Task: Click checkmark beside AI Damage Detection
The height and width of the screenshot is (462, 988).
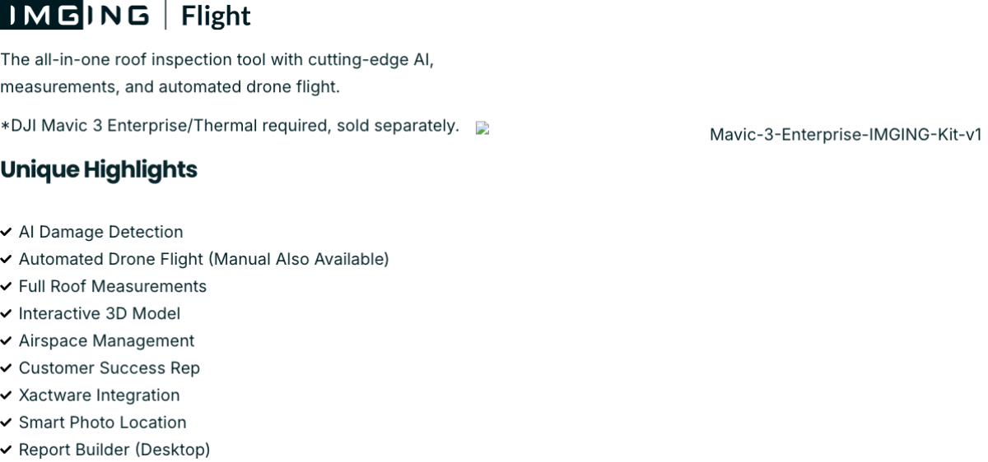Action: pyautogui.click(x=7, y=233)
